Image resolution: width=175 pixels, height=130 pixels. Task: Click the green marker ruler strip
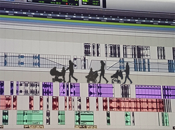click(x=84, y=18)
